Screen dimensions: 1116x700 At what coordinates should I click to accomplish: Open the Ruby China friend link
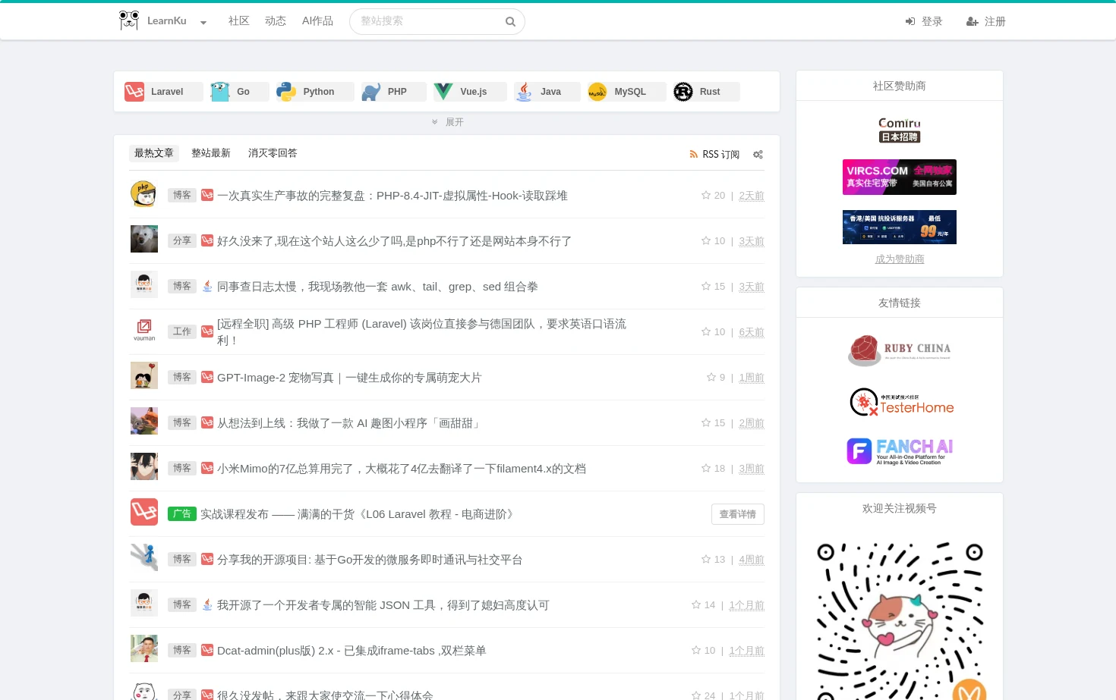pos(900,350)
